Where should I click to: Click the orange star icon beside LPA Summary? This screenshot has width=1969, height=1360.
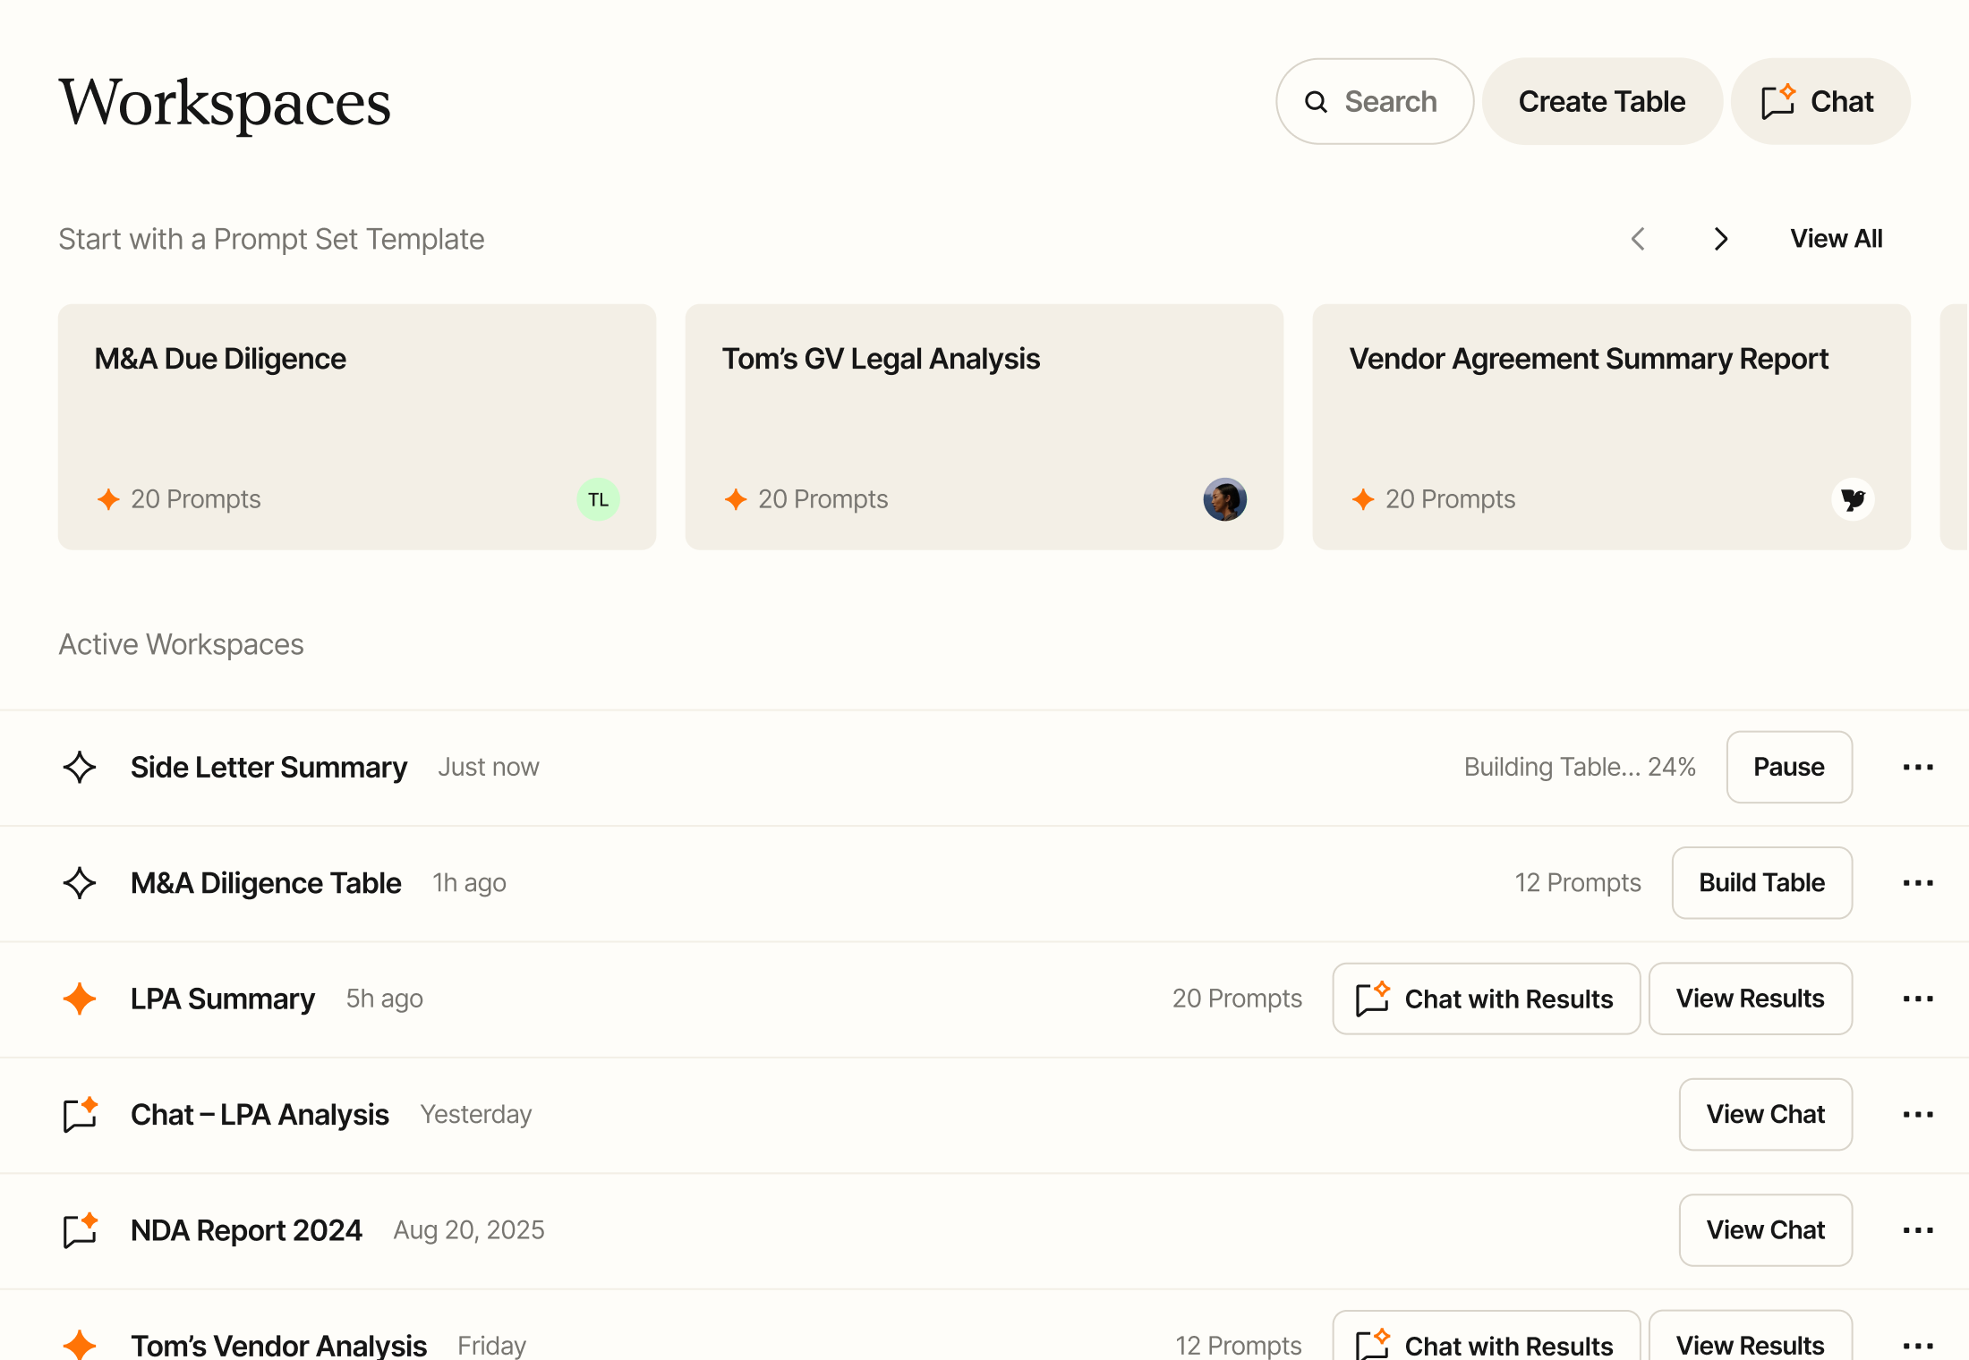(x=80, y=999)
